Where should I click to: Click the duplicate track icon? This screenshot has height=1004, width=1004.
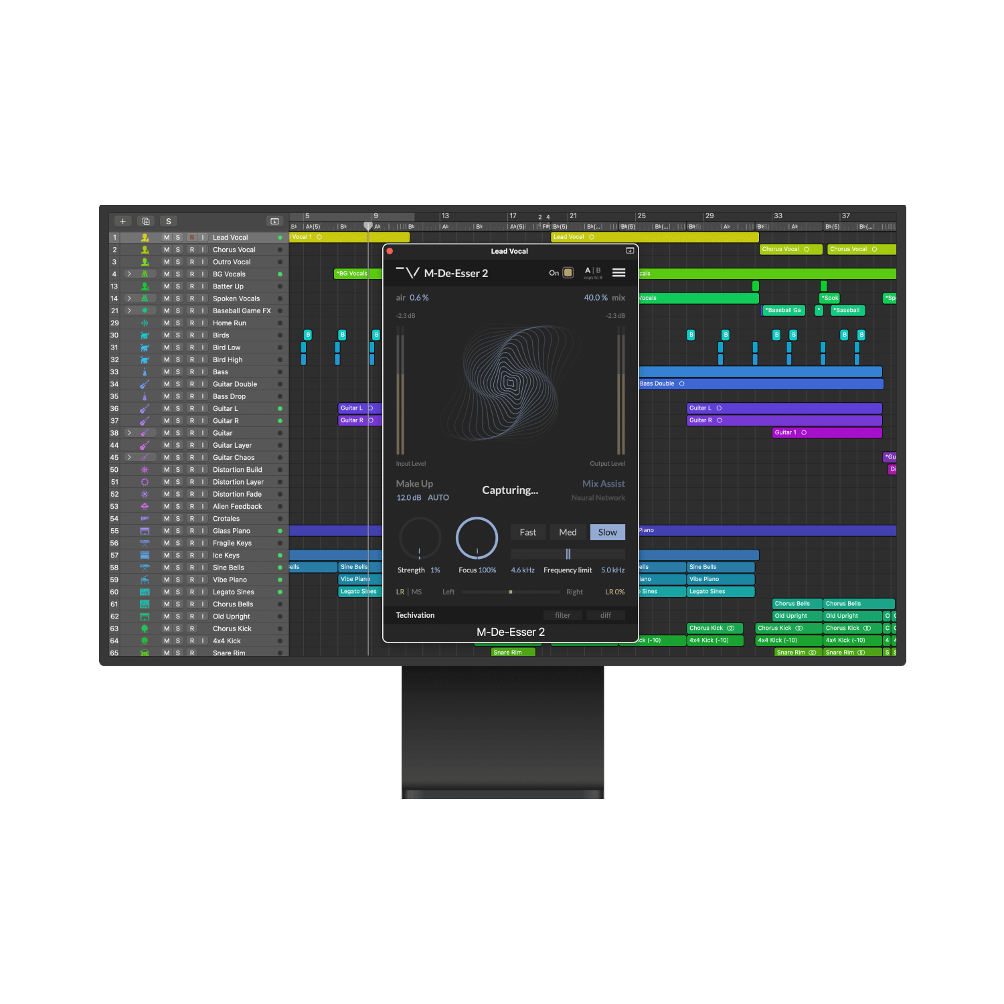pos(146,222)
